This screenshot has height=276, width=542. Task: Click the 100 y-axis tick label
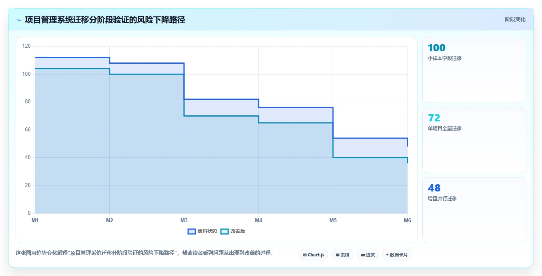26,74
